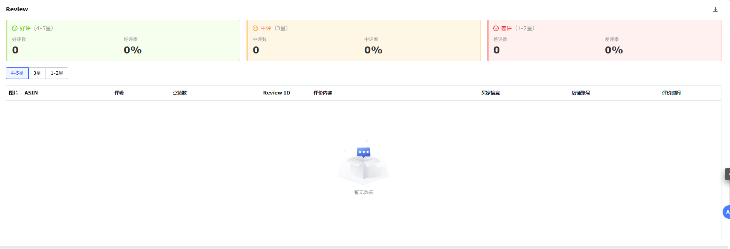
Task: Click the 店铺账号 column header
Action: coord(581,93)
